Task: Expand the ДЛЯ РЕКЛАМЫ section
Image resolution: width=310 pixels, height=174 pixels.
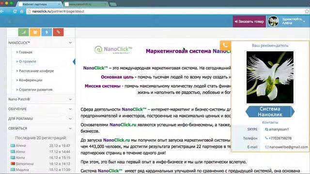Action: (41, 118)
